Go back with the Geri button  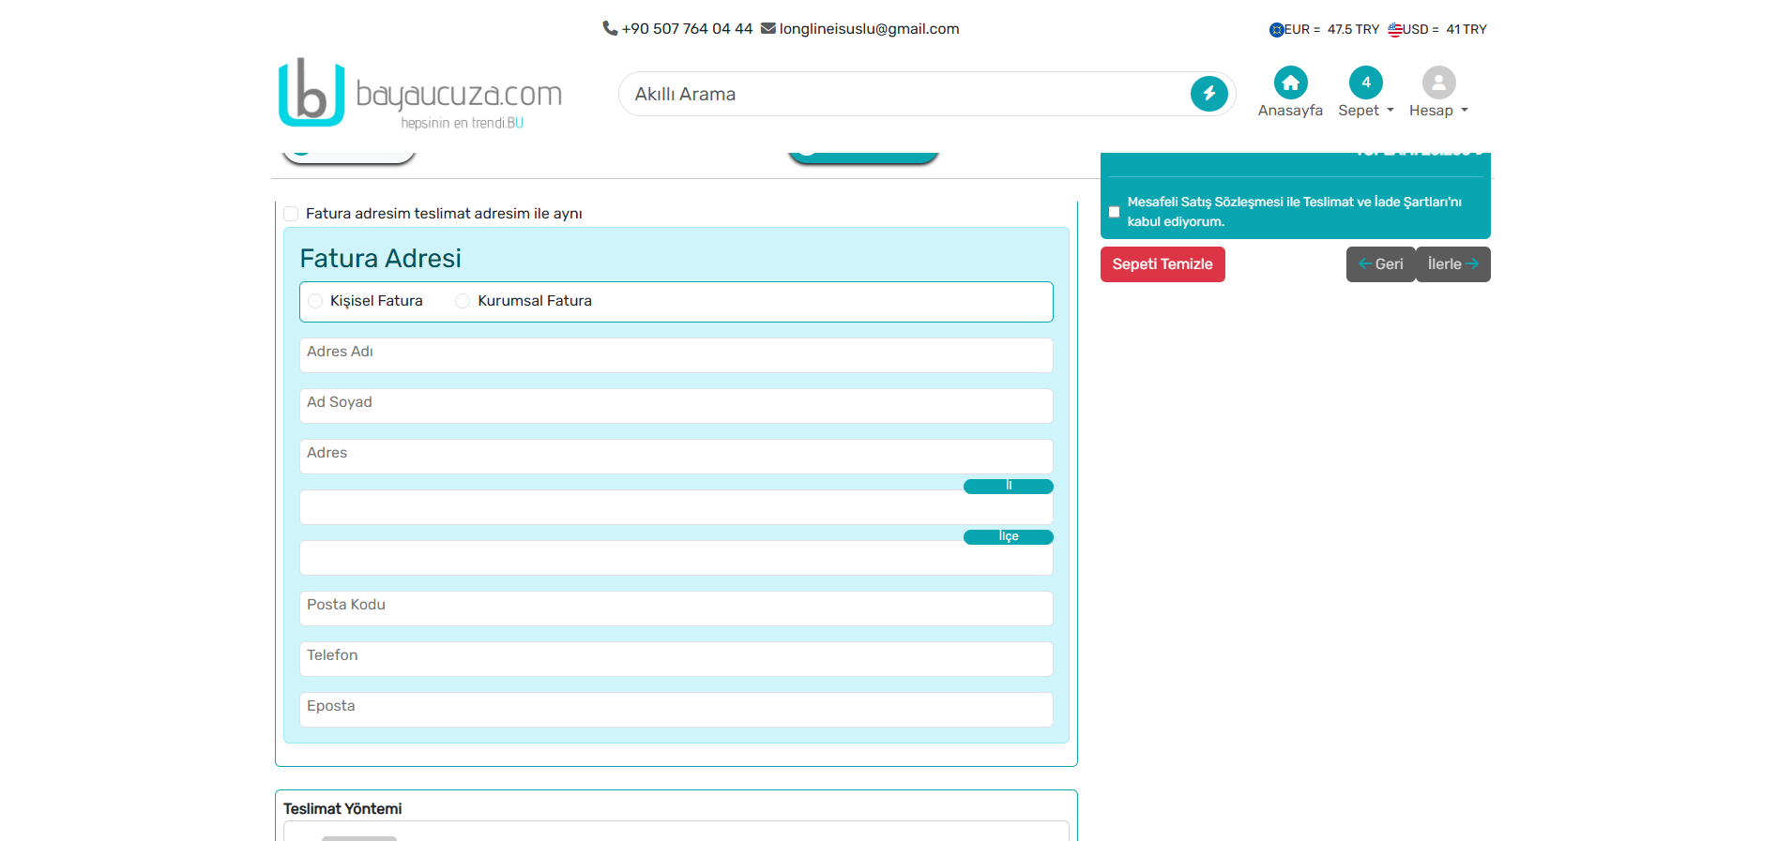pyautogui.click(x=1380, y=264)
